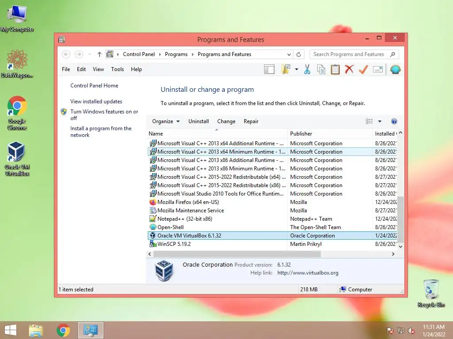Image resolution: width=453 pixels, height=339 pixels.
Task: Click the Copy toolbar icon
Action: pos(321,69)
